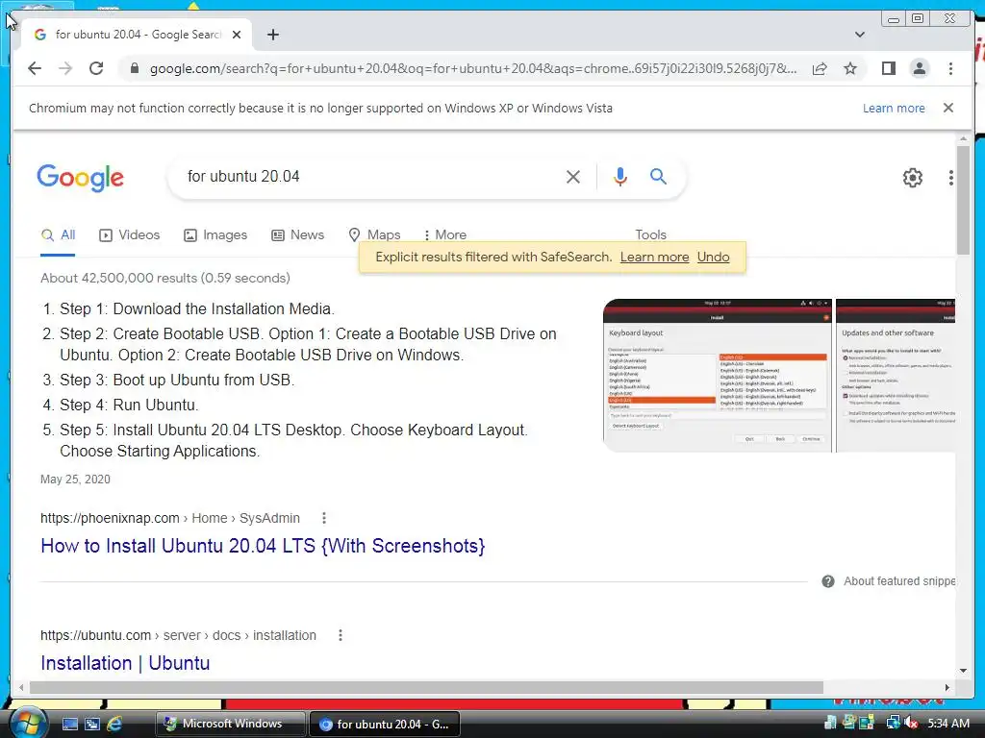Click Learn more in Chromium warning bar
The image size is (985, 738).
[894, 108]
